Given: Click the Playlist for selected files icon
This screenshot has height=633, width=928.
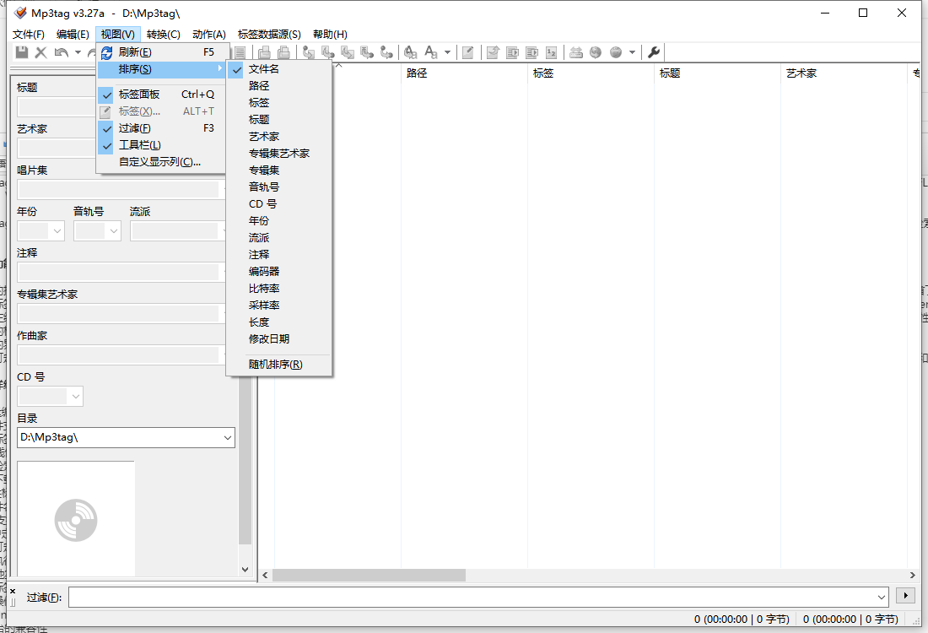Looking at the screenshot, I should (x=531, y=52).
